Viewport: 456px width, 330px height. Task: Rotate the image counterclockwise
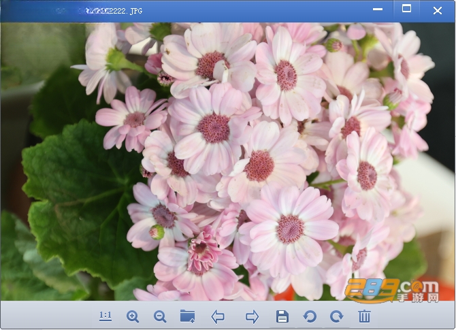[x=310, y=316]
